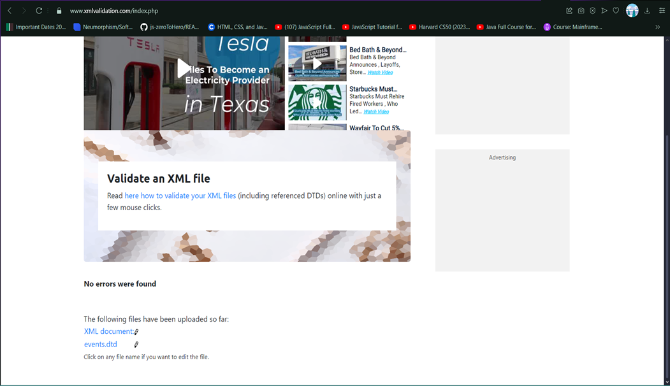This screenshot has height=386, width=670.
Task: Open the Neumorphism/Soft bookmark
Action: click(x=103, y=27)
